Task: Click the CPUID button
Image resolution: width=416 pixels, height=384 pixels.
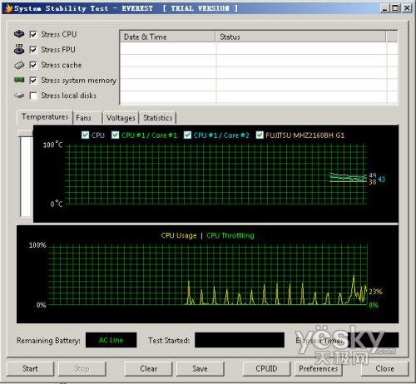Action: point(266,368)
